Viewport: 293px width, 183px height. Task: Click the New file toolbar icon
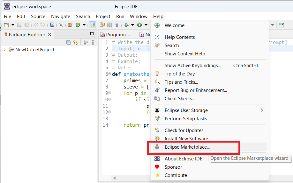point(6,25)
